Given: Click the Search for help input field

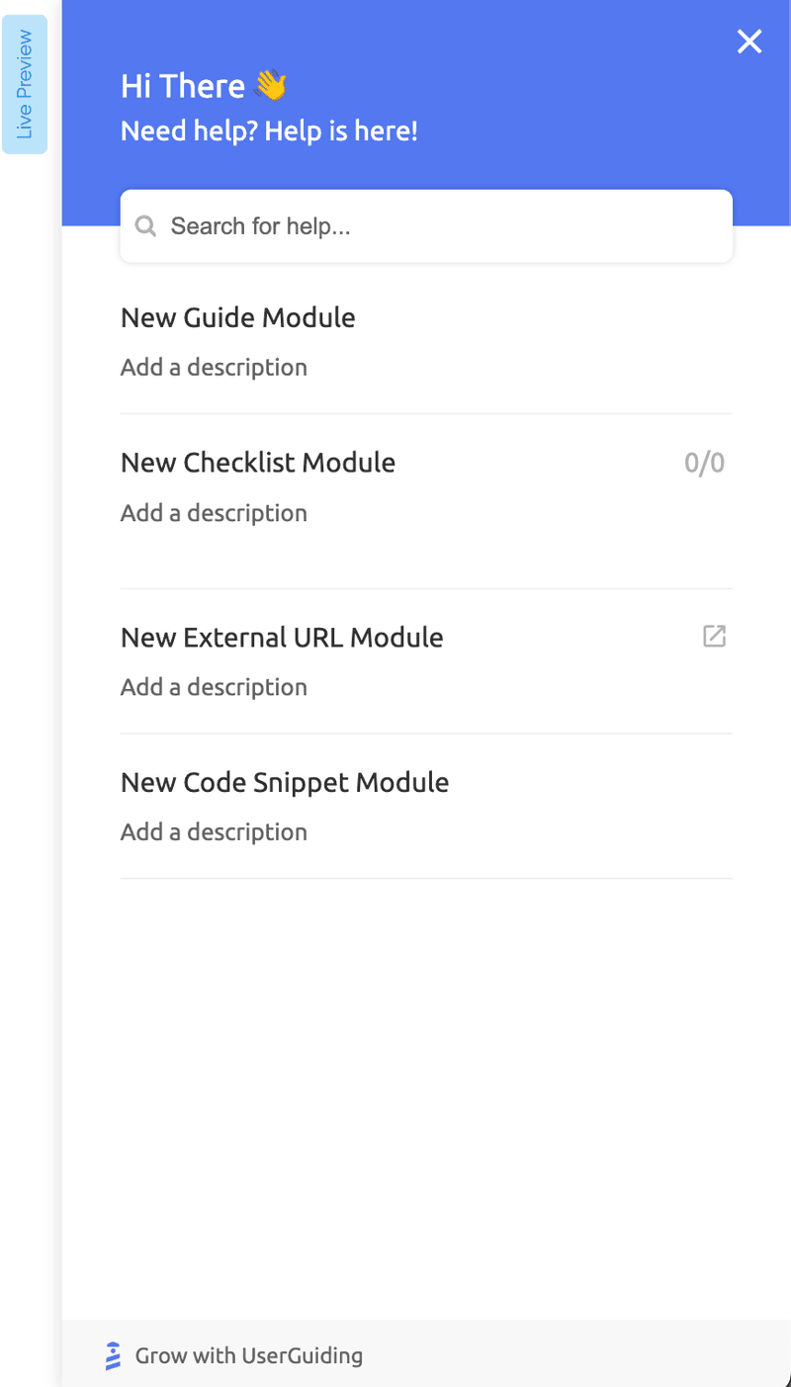Looking at the screenshot, I should pos(425,225).
